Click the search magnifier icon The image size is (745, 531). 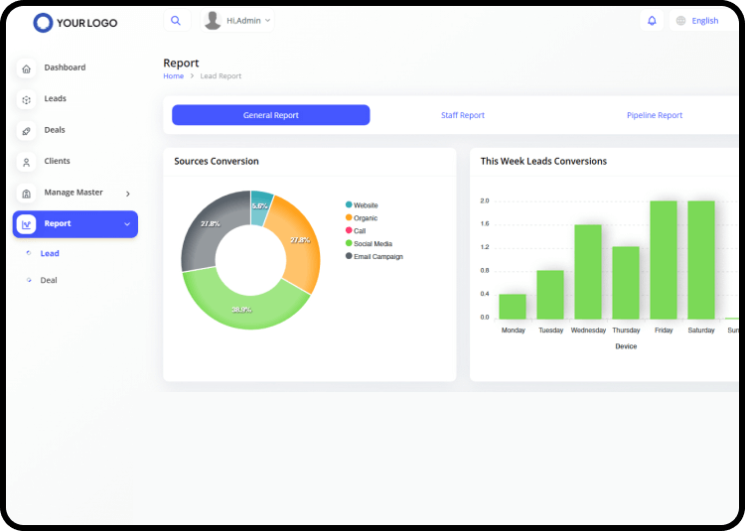coord(176,20)
